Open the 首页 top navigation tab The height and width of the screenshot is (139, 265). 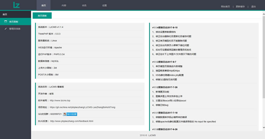coord(44,6)
